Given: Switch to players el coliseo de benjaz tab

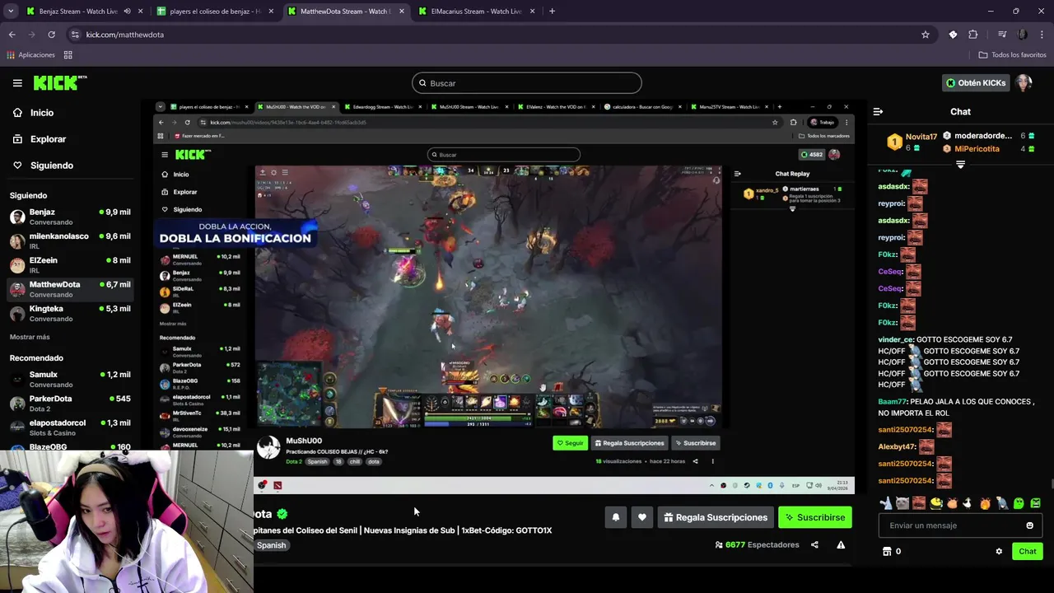Looking at the screenshot, I should click(214, 12).
